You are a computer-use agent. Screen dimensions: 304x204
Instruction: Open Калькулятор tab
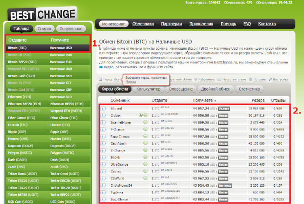(148, 89)
